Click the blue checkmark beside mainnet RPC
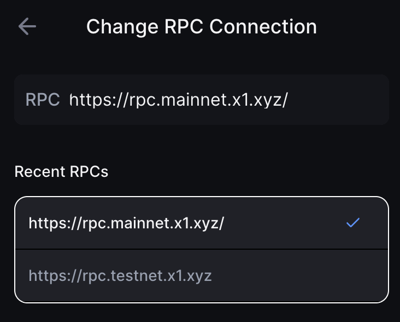The height and width of the screenshot is (322, 400). 353,222
